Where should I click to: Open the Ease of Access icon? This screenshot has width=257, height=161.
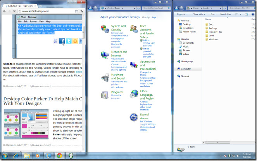134,117
